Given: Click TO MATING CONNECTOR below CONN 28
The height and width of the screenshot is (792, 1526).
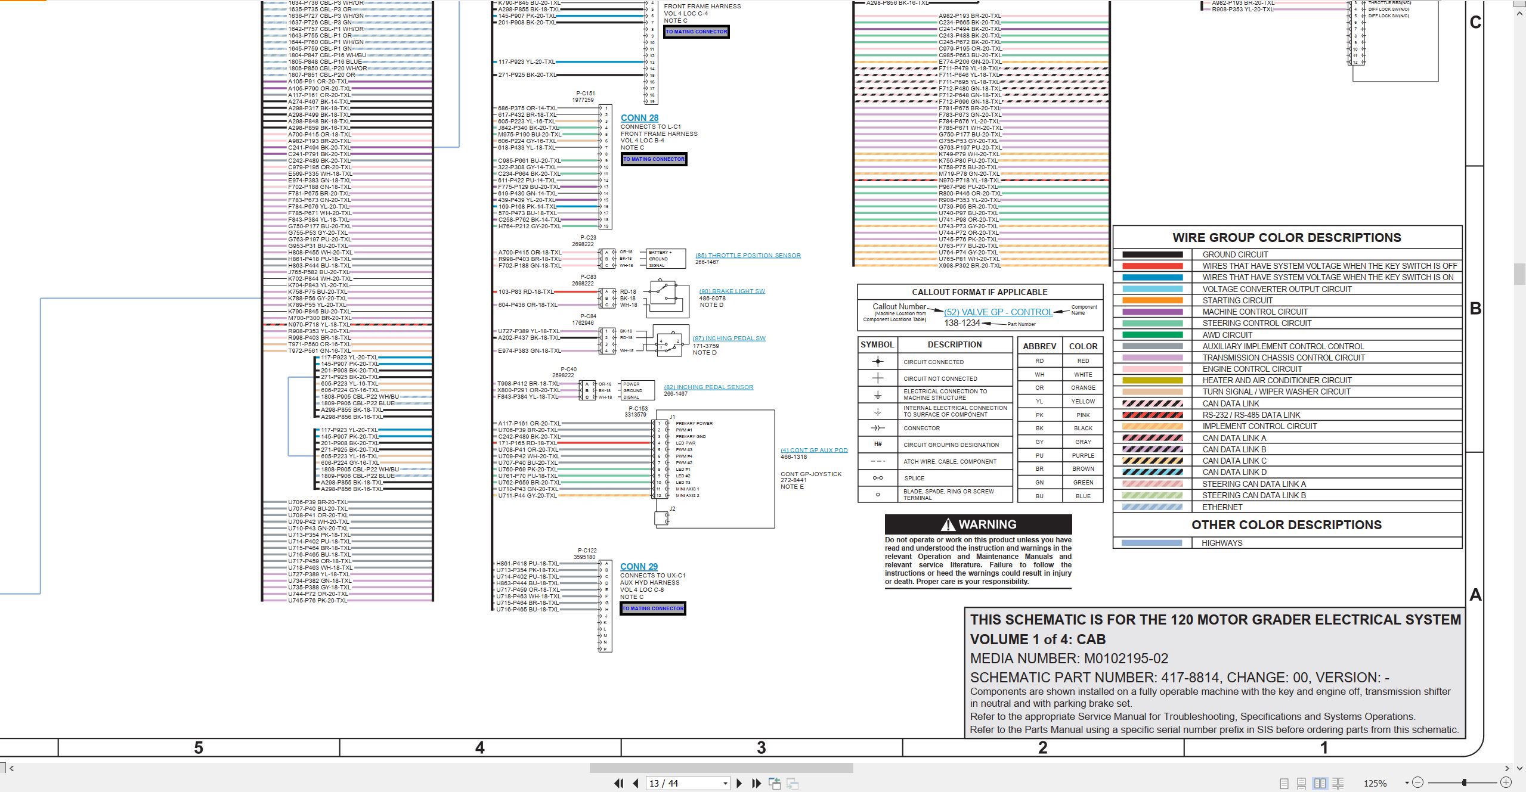Looking at the screenshot, I should point(654,159).
